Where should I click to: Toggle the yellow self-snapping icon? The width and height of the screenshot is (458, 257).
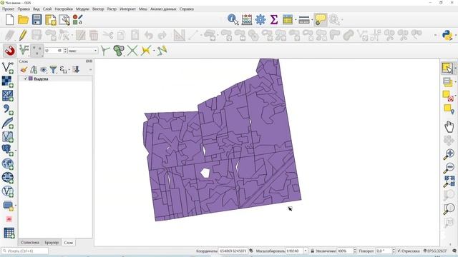[146, 51]
